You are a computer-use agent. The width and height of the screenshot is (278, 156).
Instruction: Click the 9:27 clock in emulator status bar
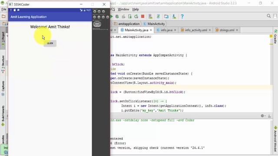tap(89, 10)
